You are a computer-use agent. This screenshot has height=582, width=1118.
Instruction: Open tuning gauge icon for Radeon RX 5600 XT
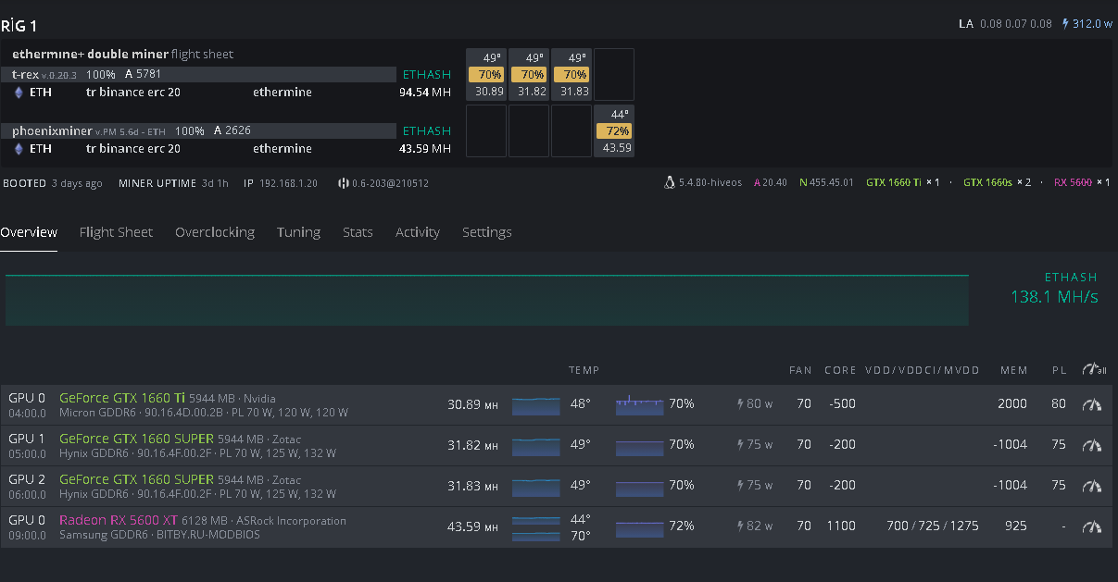(1092, 526)
